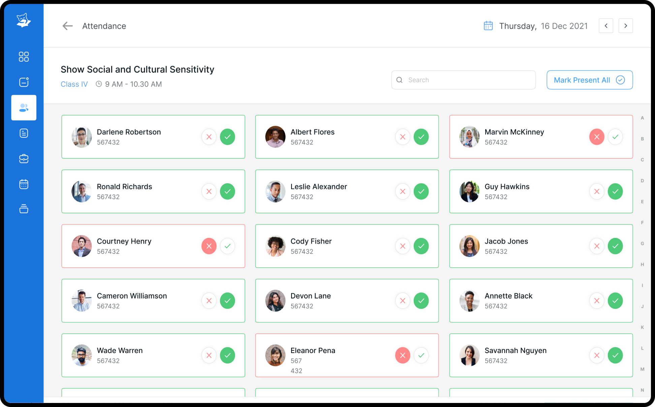Viewport: 655px width, 407px height.
Task: Mark Guy Hawkins present
Action: (615, 191)
